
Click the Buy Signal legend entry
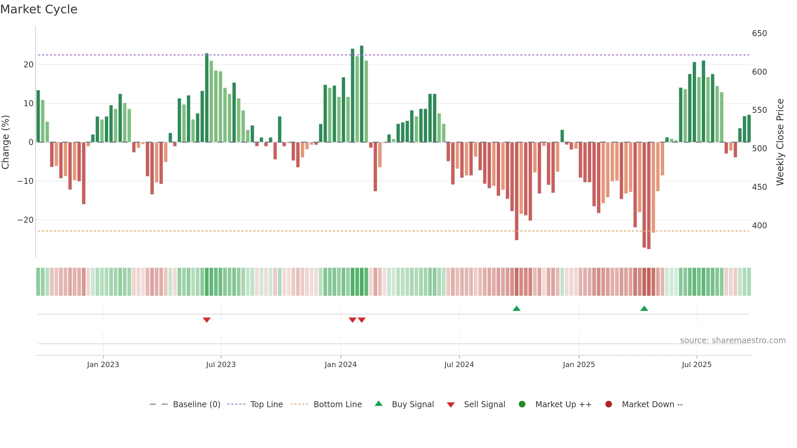click(x=404, y=404)
